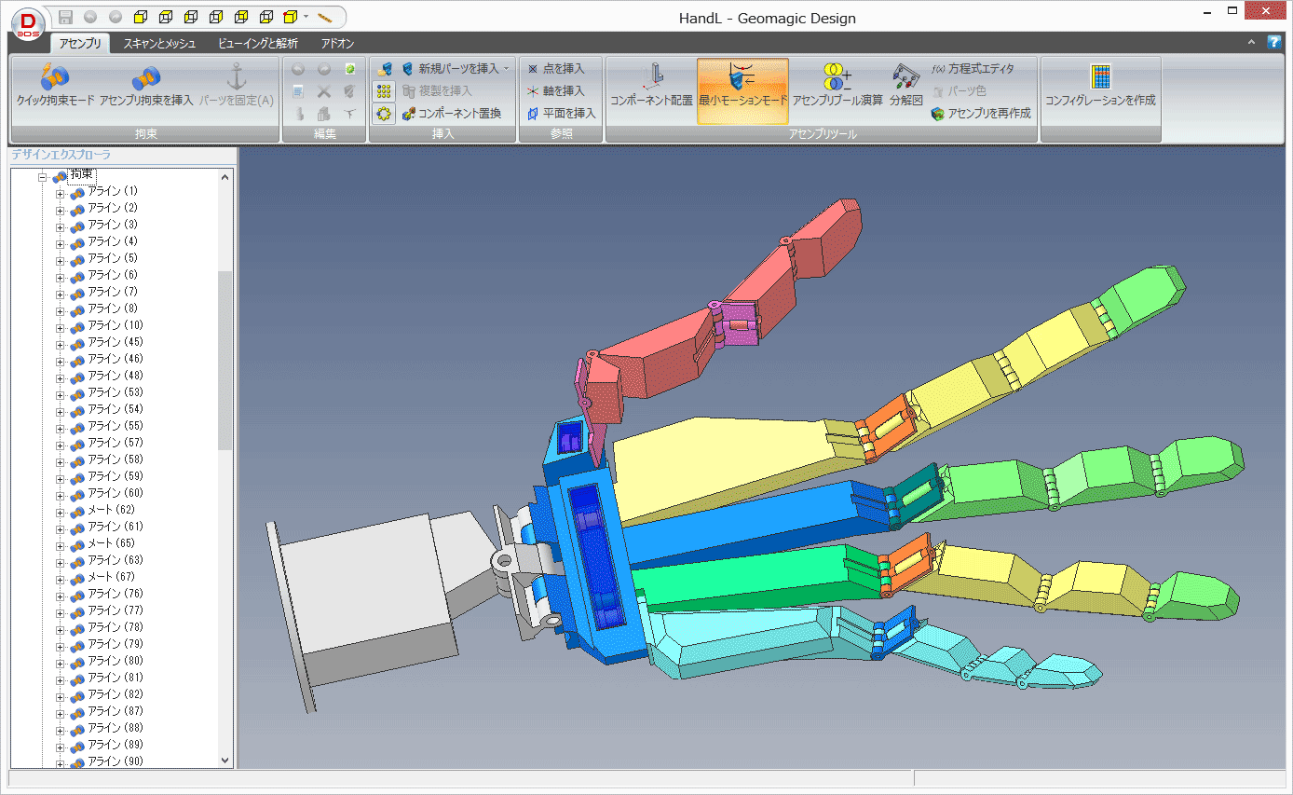Select アライン (60) in the tree

(116, 493)
